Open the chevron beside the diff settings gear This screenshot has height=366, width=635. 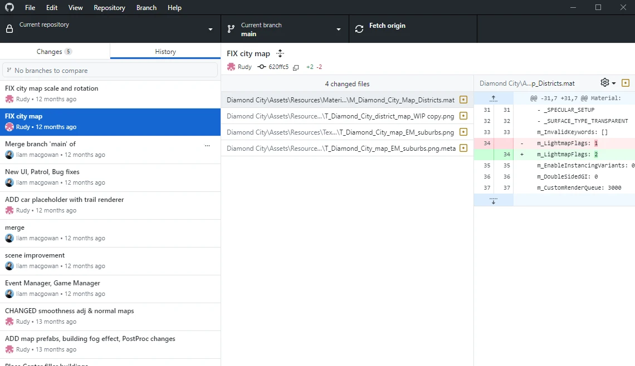click(613, 82)
